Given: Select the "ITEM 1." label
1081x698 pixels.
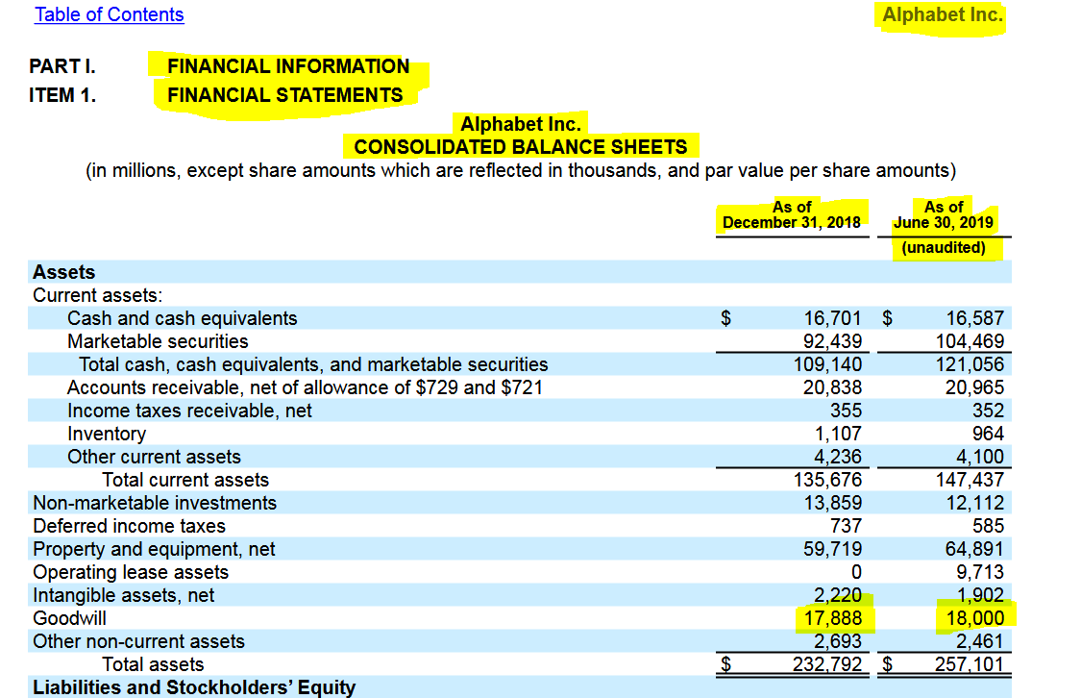Looking at the screenshot, I should [62, 95].
